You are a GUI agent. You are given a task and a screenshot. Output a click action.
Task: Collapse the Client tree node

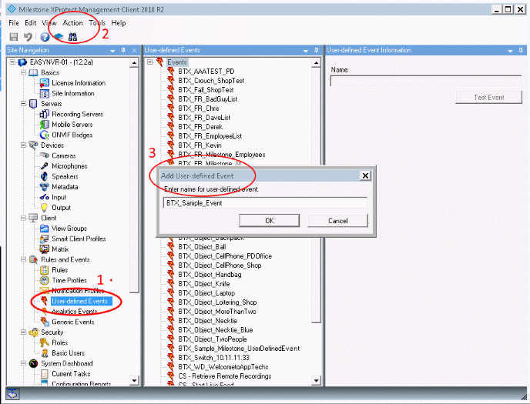(x=23, y=218)
